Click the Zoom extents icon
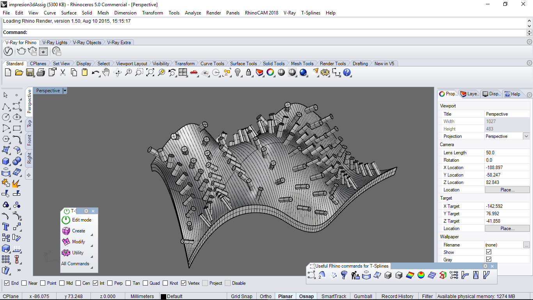Viewport: 533px width, 300px height. tap(150, 72)
